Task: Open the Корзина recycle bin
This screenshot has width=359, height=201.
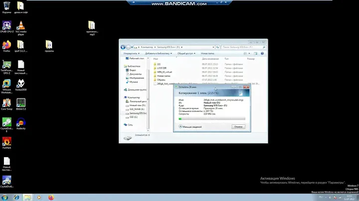Action: point(6,6)
